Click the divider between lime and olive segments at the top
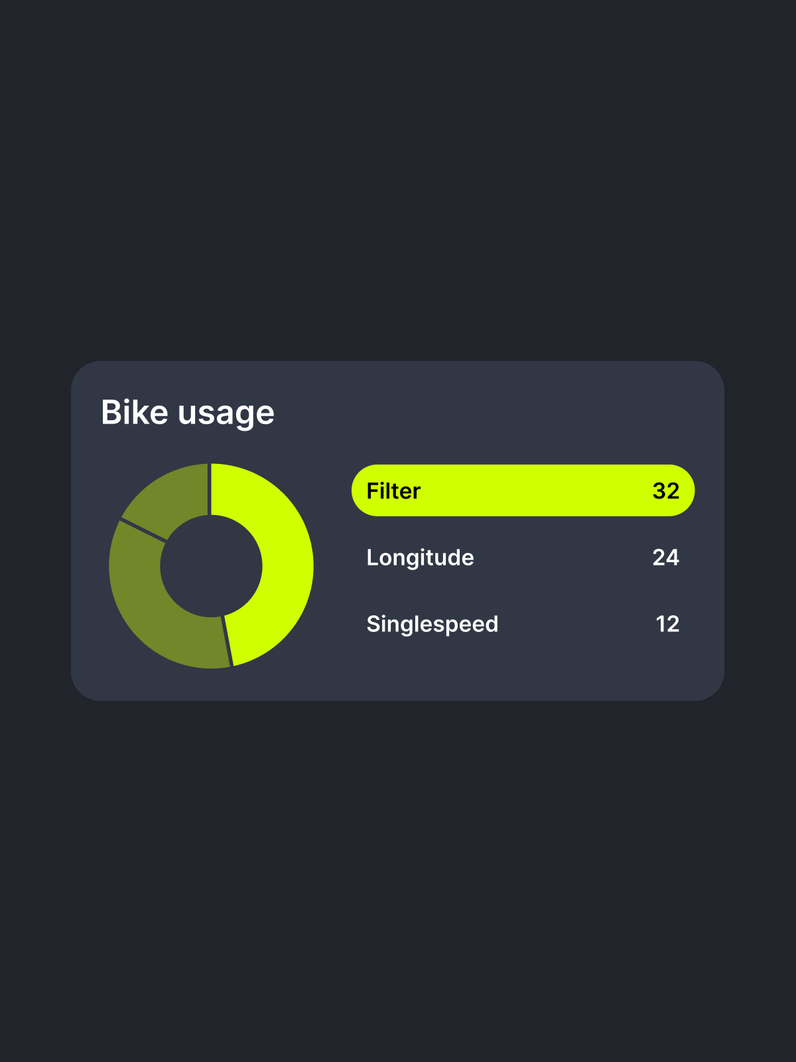The image size is (796, 1062). (x=210, y=489)
